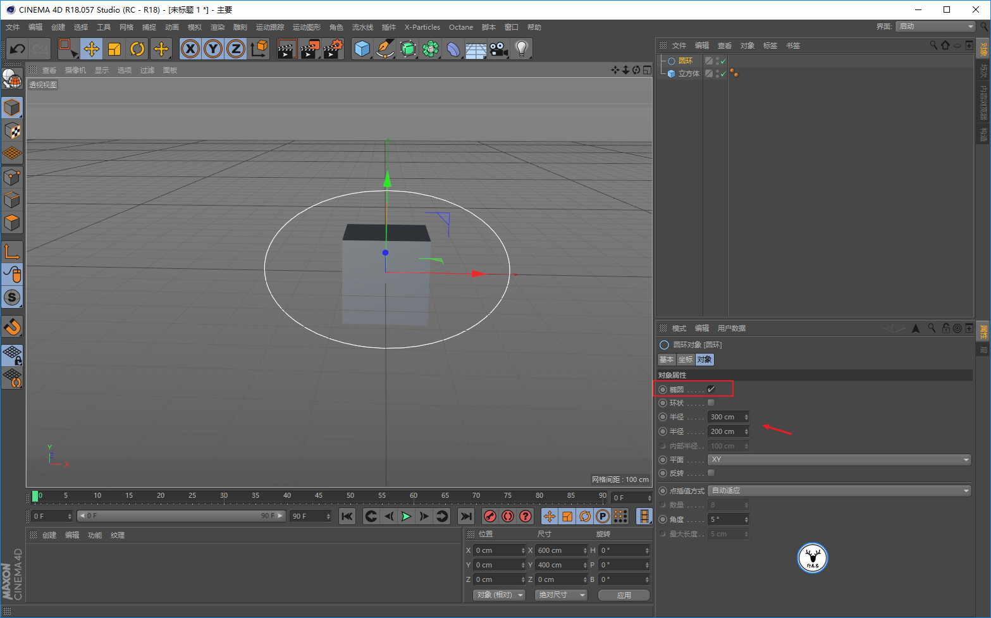This screenshot has width=991, height=618.
Task: Switch to Polygons mode in the left toolbar
Action: [x=12, y=223]
